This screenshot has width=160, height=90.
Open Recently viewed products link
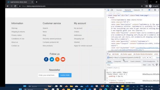(52, 39)
